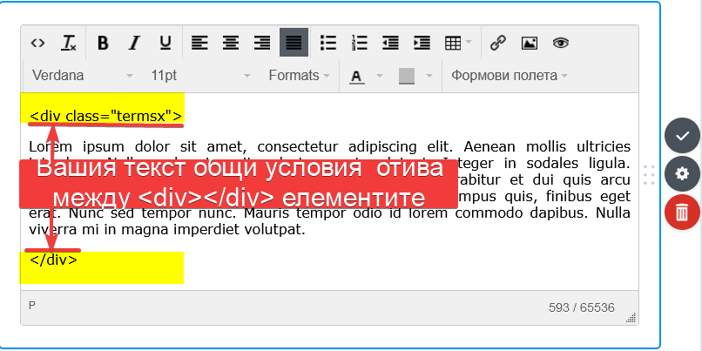Click the bullet list icon
The image size is (702, 351).
[328, 42]
